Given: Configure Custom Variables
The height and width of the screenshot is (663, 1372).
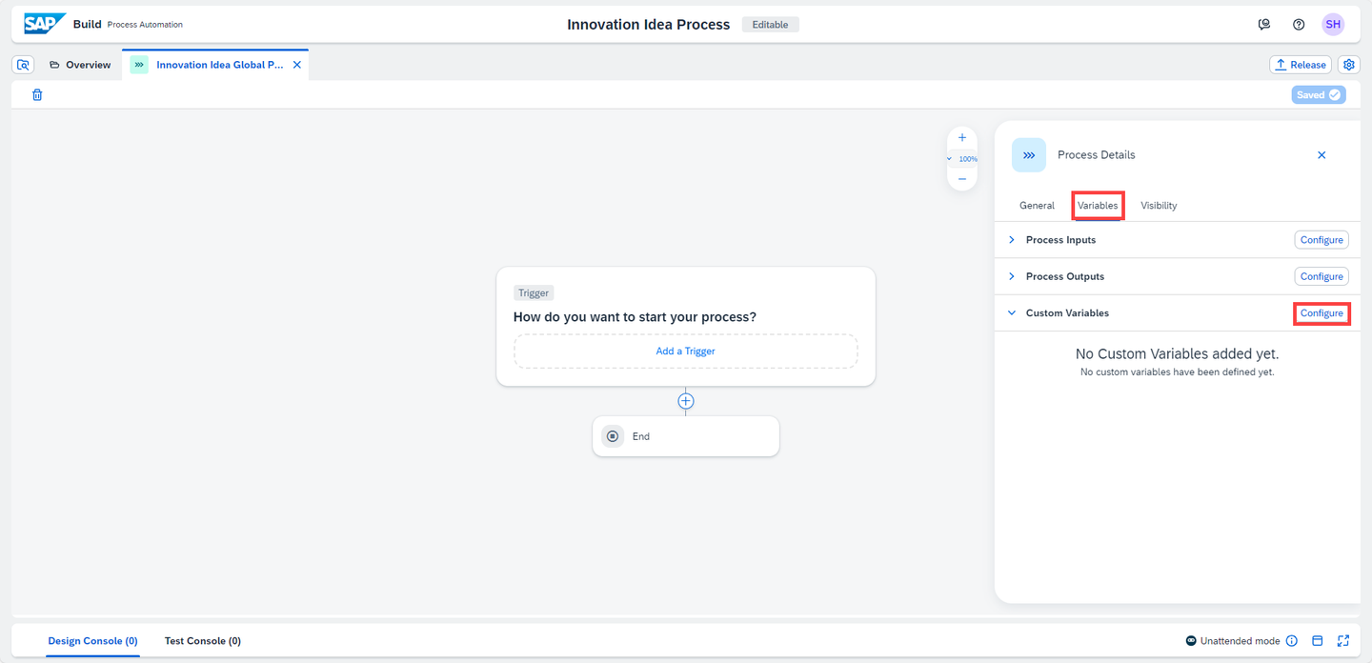Looking at the screenshot, I should (x=1322, y=312).
